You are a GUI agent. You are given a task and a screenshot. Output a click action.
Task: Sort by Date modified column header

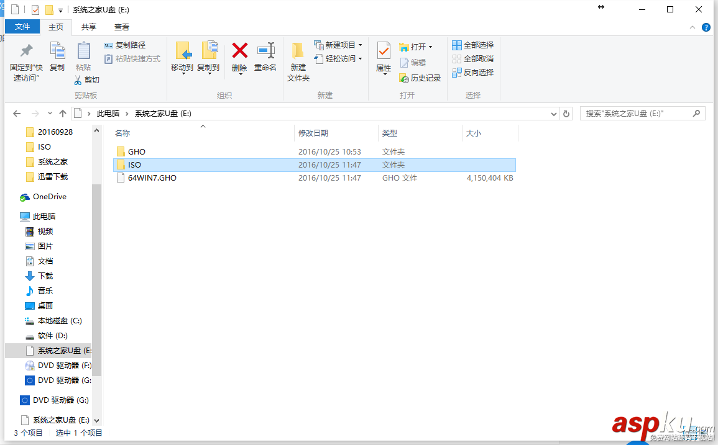(313, 133)
